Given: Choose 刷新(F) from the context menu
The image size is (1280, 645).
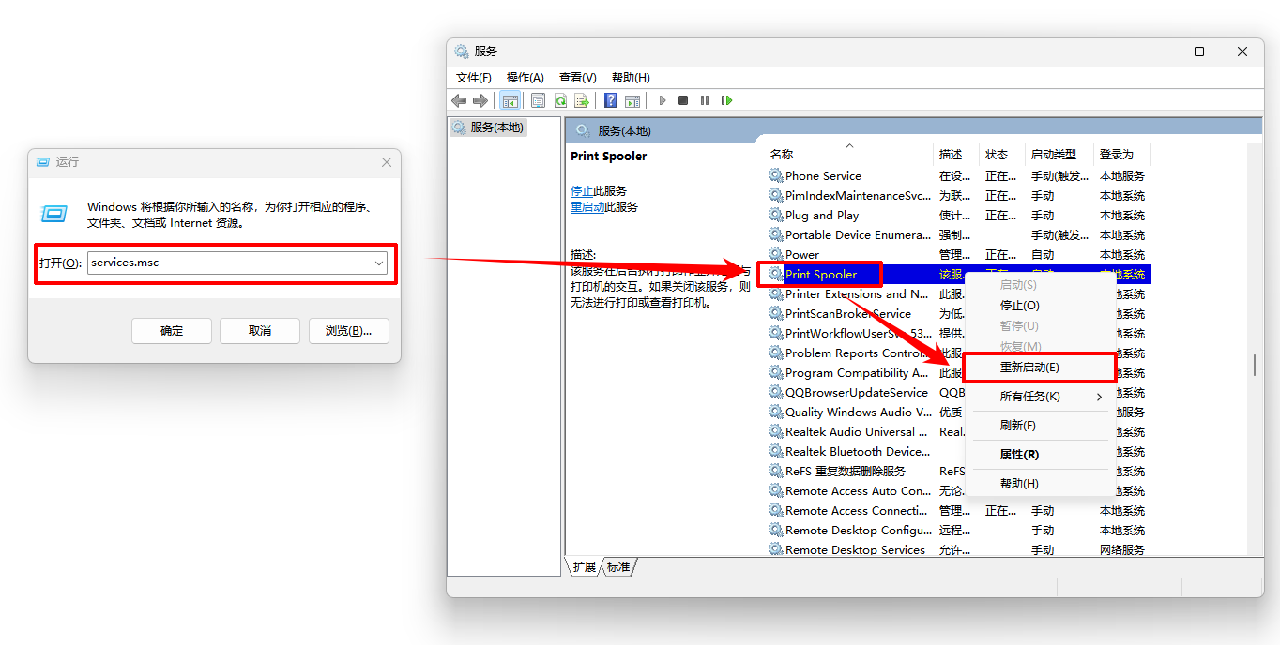Looking at the screenshot, I should [x=1040, y=426].
